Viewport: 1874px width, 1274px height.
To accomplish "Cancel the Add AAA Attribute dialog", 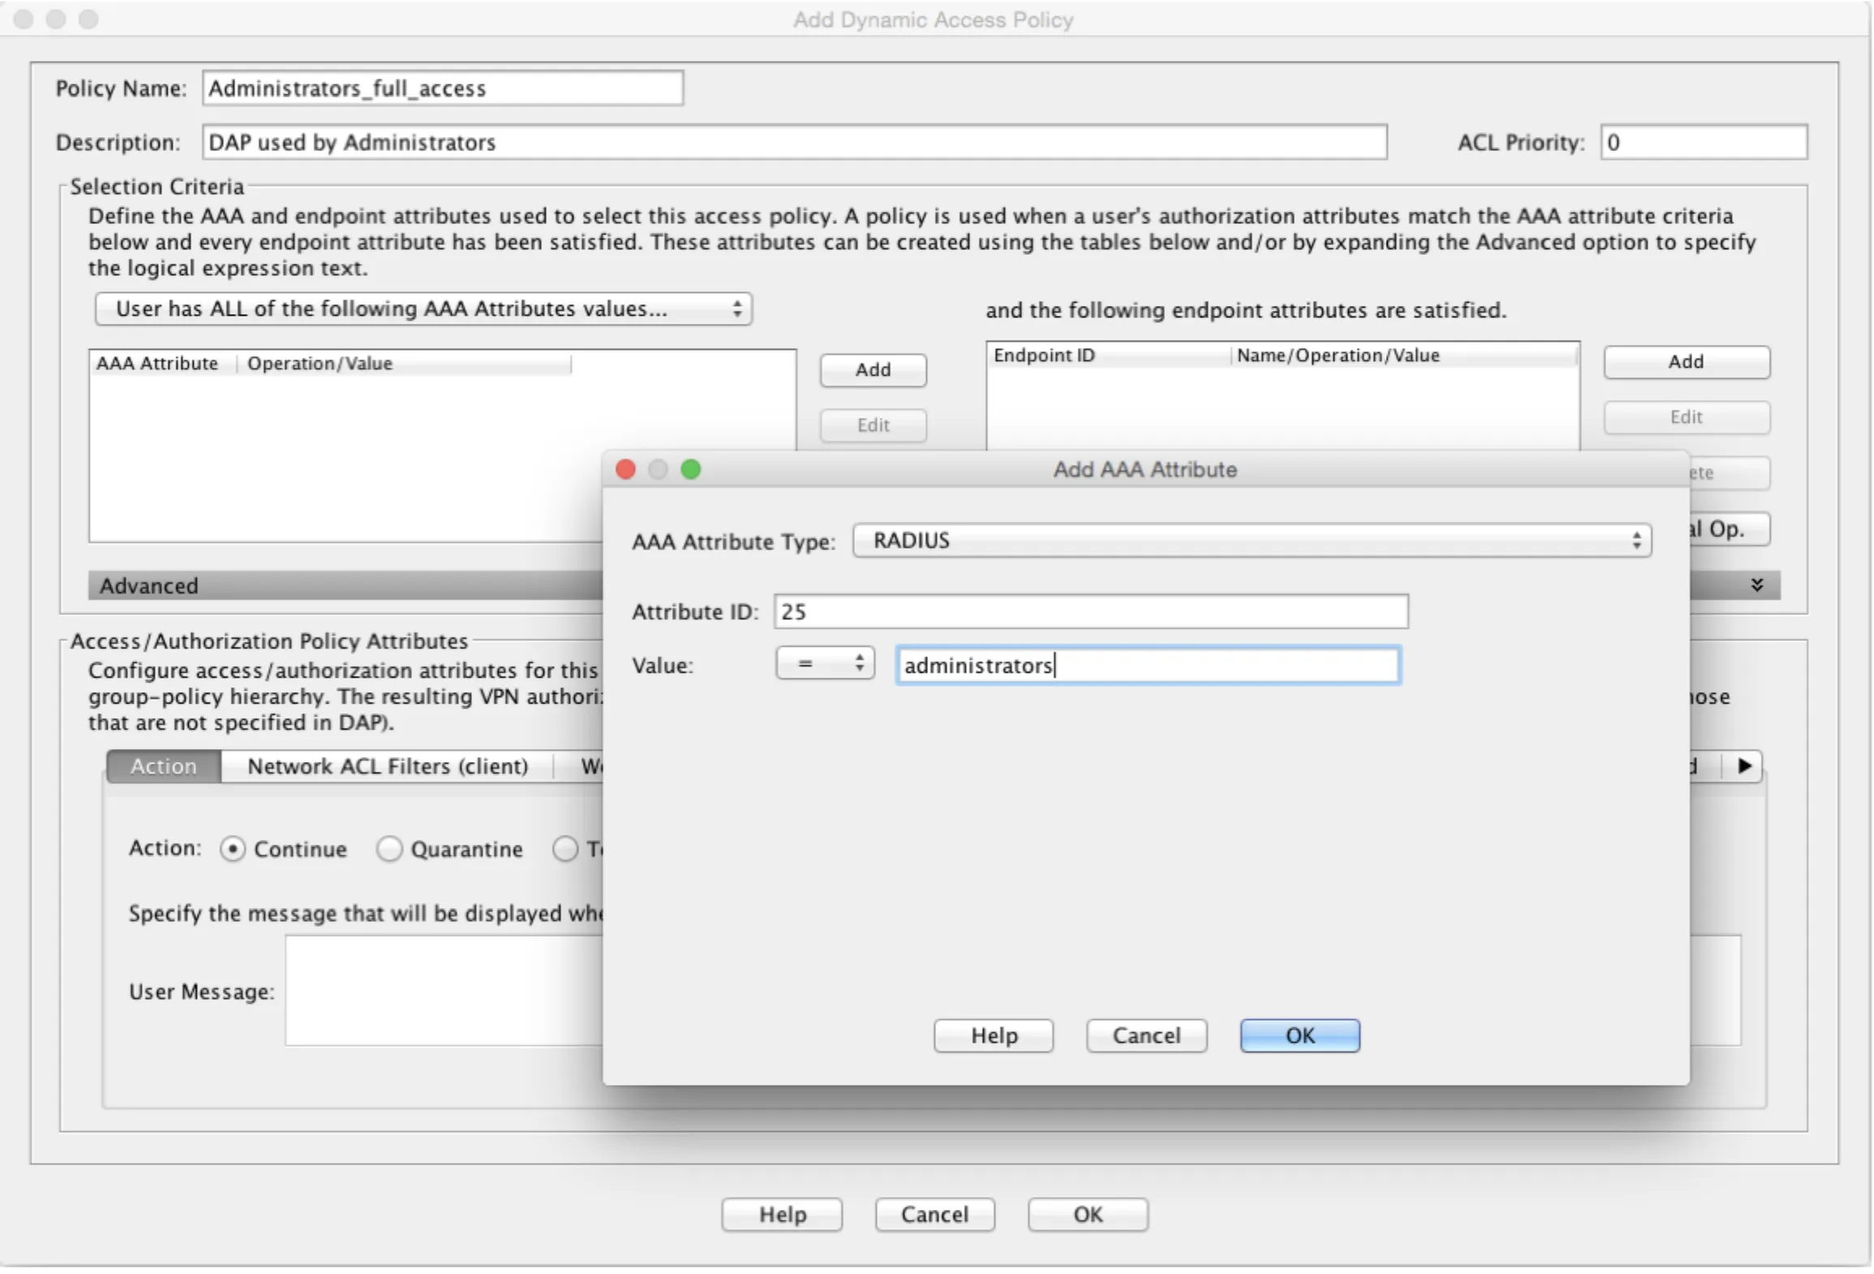I will coord(1145,1035).
